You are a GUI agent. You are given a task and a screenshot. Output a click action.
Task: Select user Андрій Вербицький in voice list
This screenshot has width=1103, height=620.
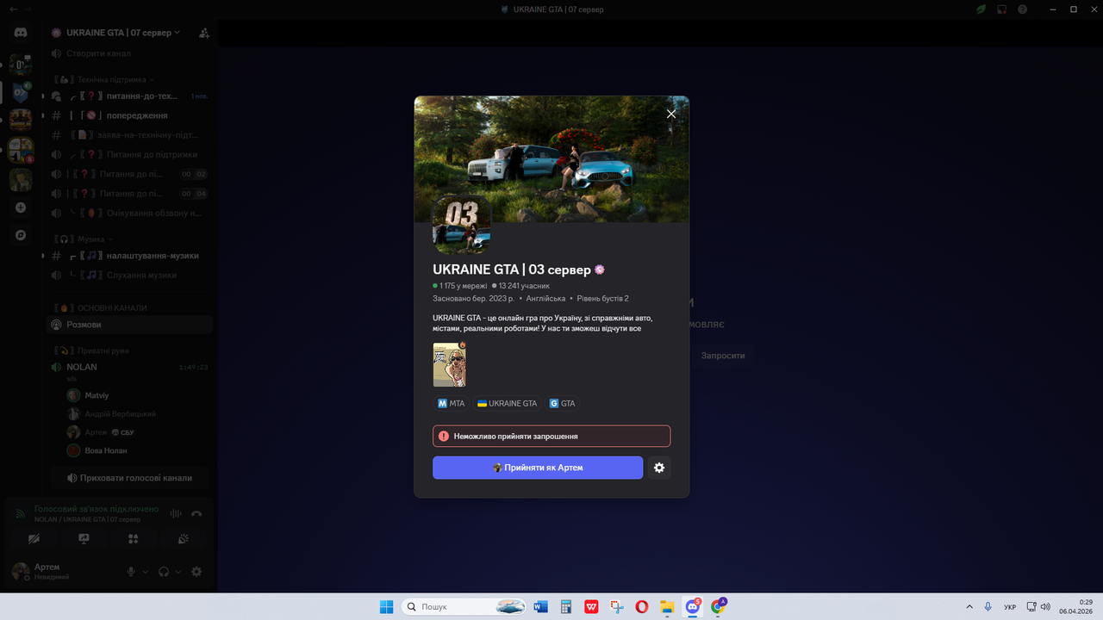pyautogui.click(x=138, y=414)
